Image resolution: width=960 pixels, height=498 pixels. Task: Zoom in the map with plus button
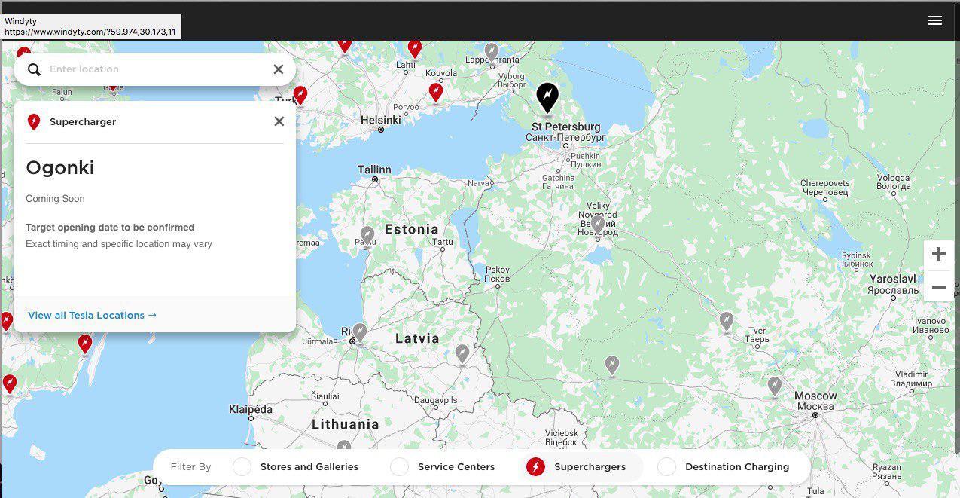938,255
